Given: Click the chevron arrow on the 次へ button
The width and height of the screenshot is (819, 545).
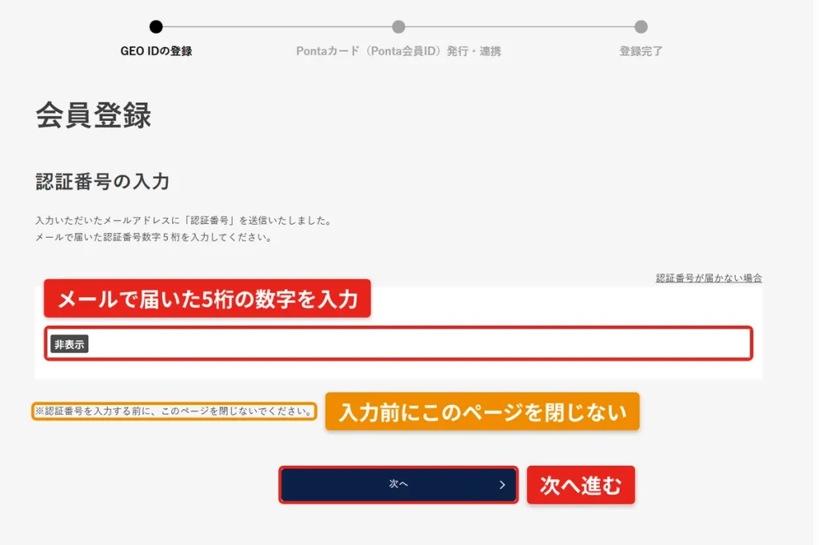Looking at the screenshot, I should point(502,485).
